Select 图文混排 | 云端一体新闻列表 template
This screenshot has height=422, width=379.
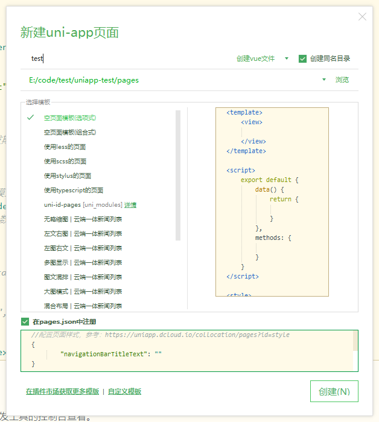point(83,277)
